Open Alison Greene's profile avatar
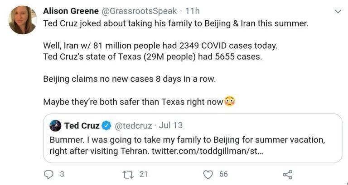 pyautogui.click(x=22, y=20)
